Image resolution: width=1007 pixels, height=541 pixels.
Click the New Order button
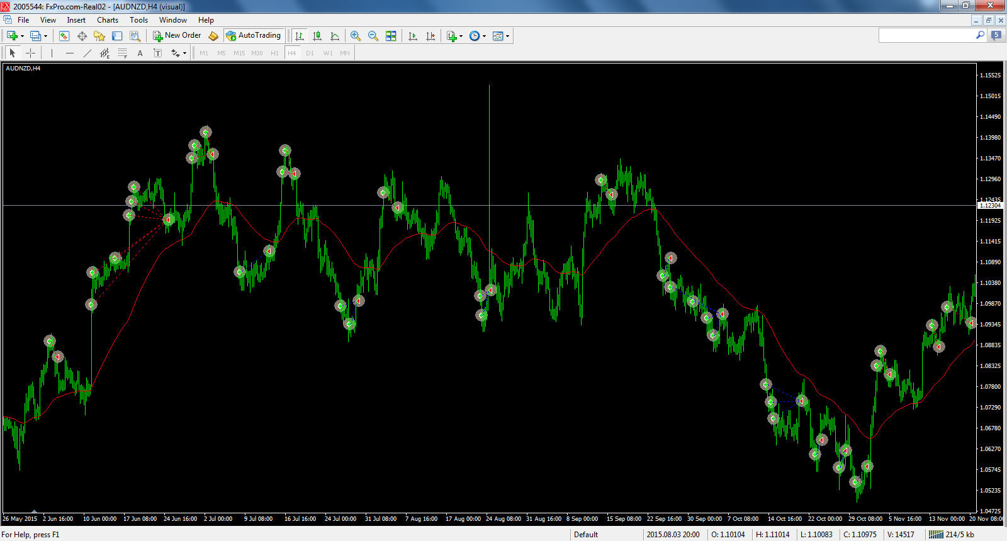pos(177,36)
